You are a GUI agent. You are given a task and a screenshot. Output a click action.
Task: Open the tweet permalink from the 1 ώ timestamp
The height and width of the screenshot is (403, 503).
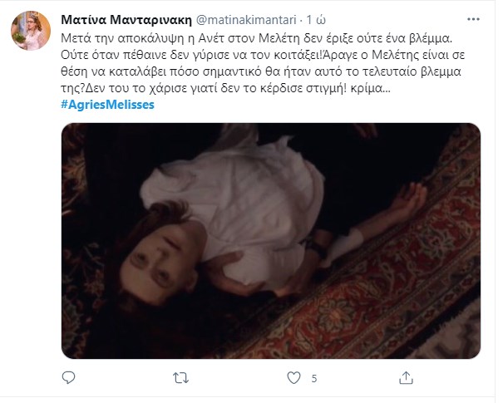coord(316,20)
